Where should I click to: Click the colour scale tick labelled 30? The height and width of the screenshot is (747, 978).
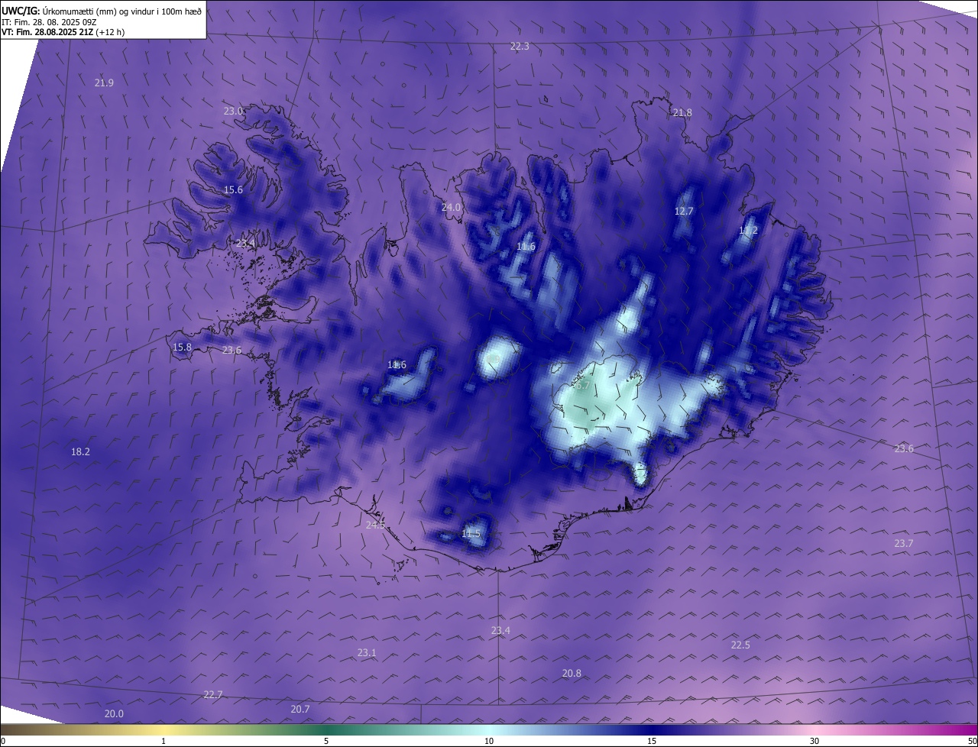pos(814,741)
